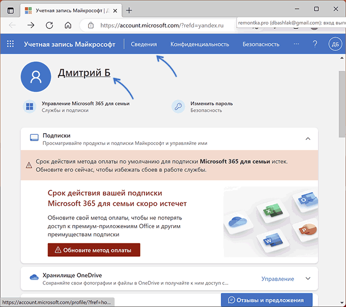
Task: Close the Учетная запись Майкрософт tab
Action: (x=115, y=11)
